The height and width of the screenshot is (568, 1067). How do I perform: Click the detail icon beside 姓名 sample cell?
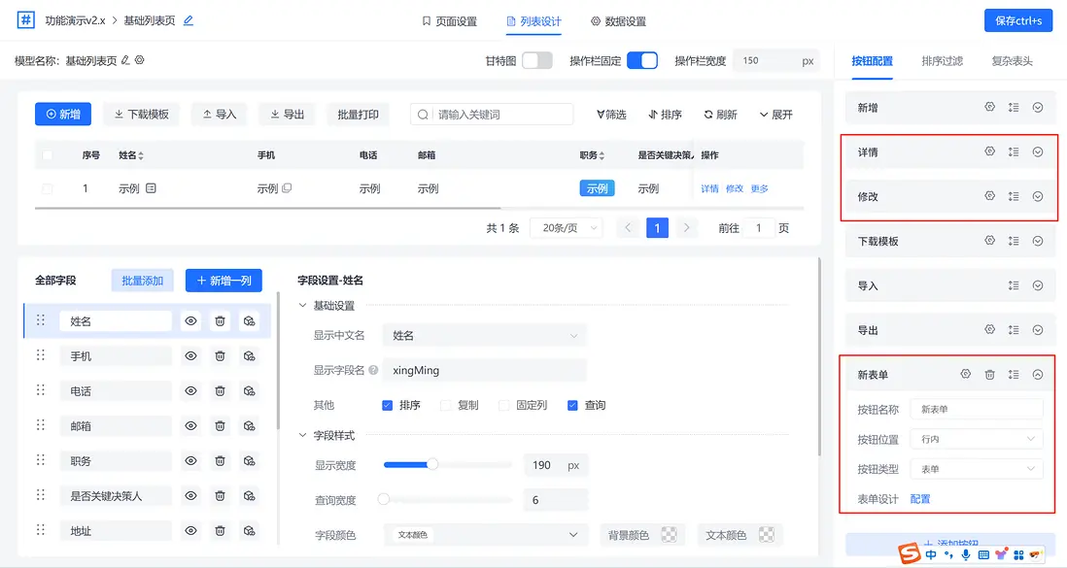[x=151, y=188]
